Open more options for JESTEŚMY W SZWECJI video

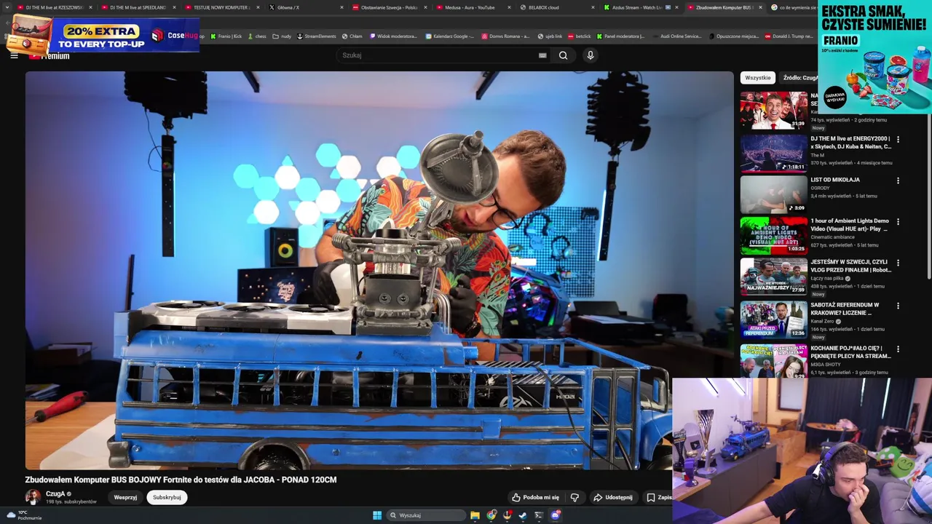pyautogui.click(x=898, y=263)
